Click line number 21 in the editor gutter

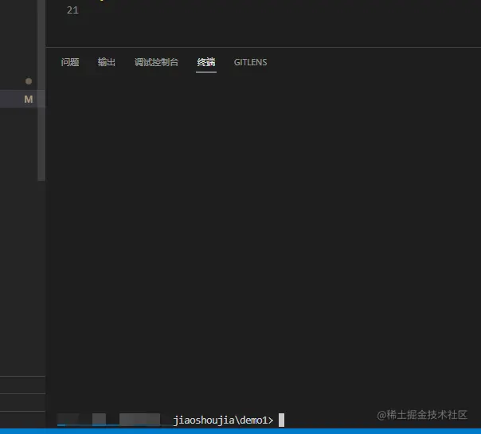pyautogui.click(x=72, y=10)
